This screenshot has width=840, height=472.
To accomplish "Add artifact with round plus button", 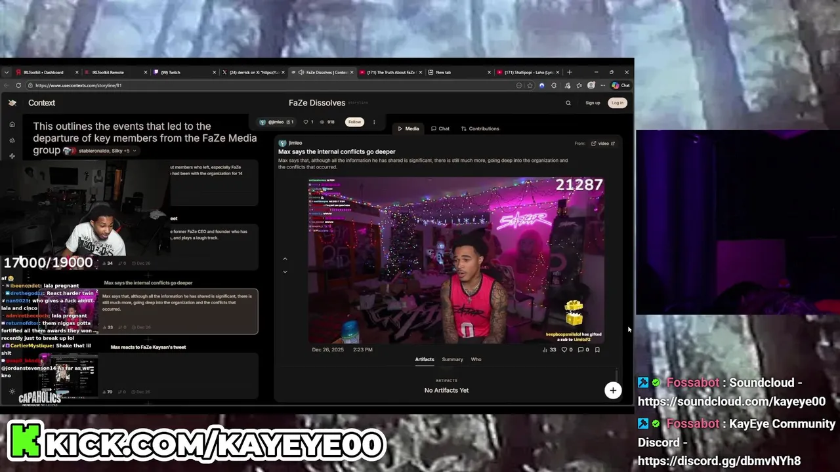I will coord(613,391).
